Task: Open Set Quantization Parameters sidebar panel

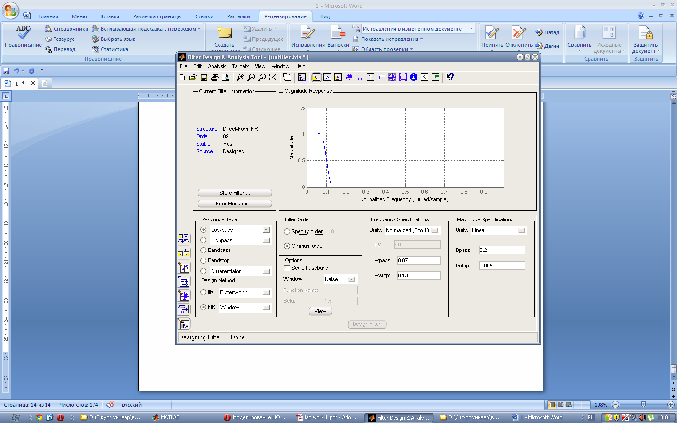Action: click(x=183, y=267)
